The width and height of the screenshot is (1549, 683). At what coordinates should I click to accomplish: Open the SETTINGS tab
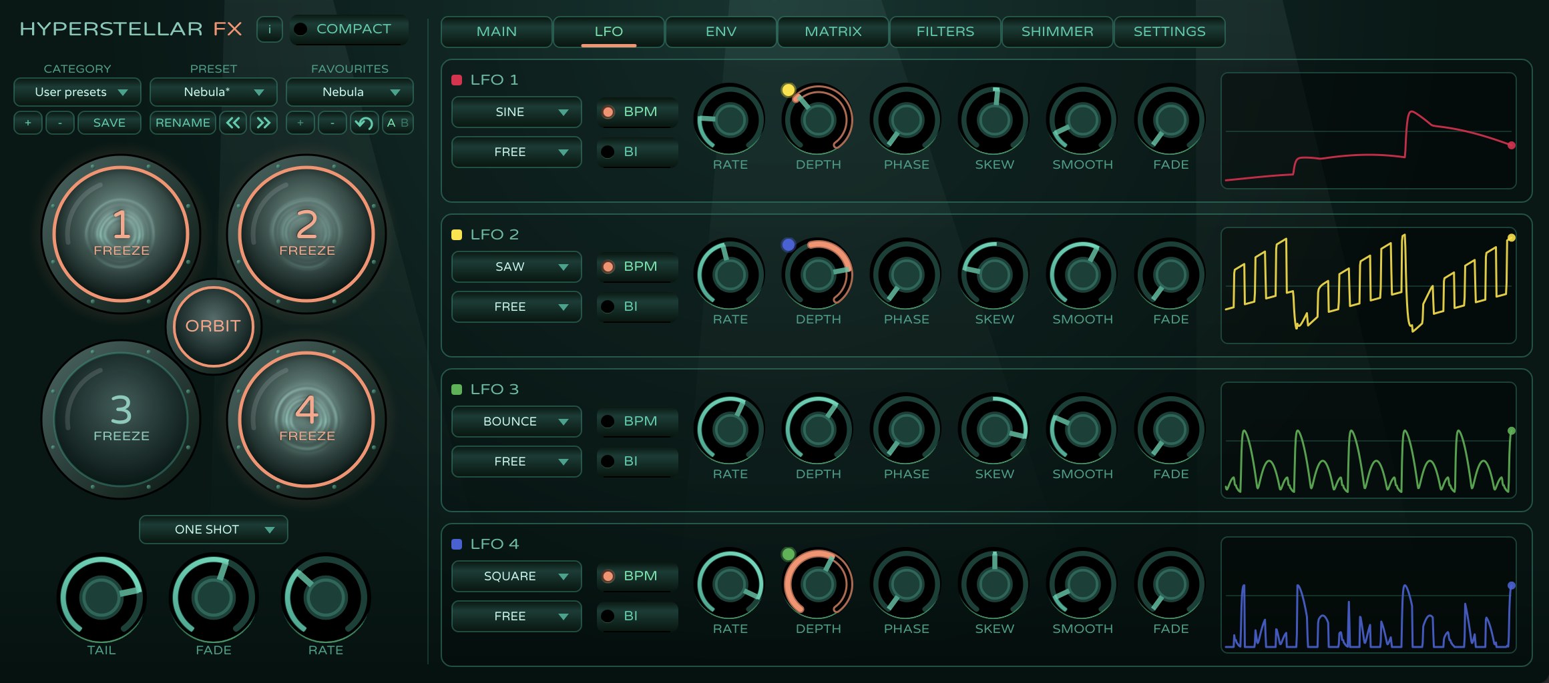1170,32
